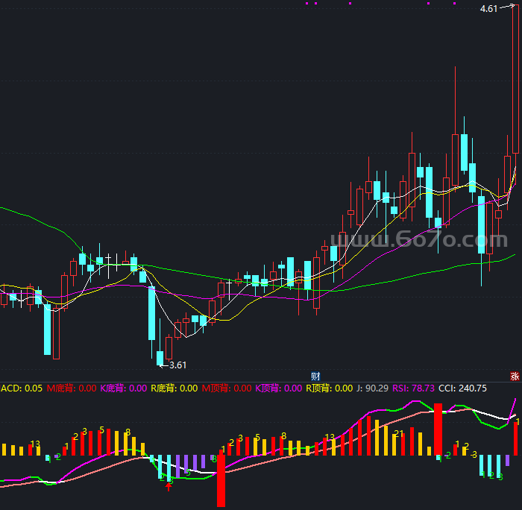522x510 pixels.
Task: Select the K底背 indicator label
Action: (x=124, y=388)
